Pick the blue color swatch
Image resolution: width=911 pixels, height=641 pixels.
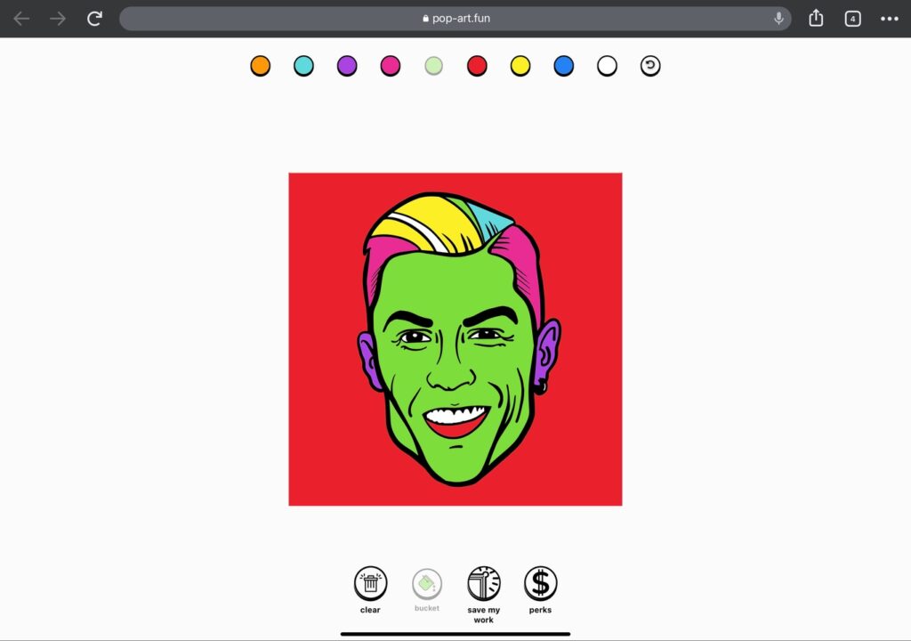pyautogui.click(x=563, y=66)
